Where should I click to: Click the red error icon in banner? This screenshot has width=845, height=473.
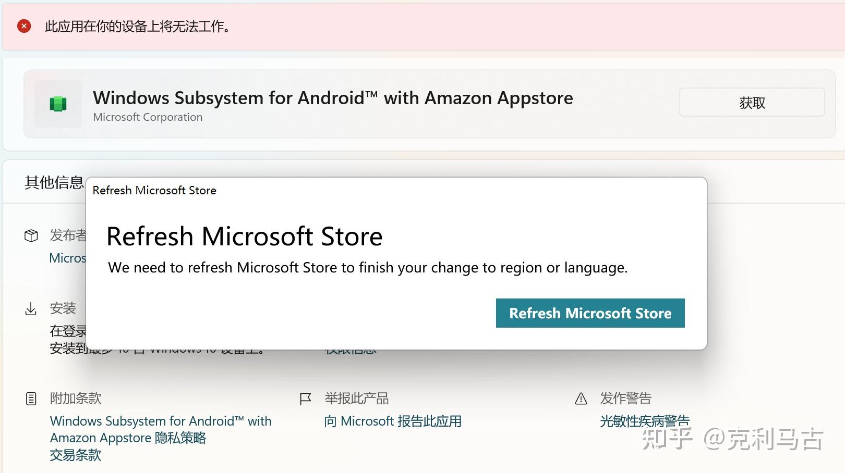24,26
